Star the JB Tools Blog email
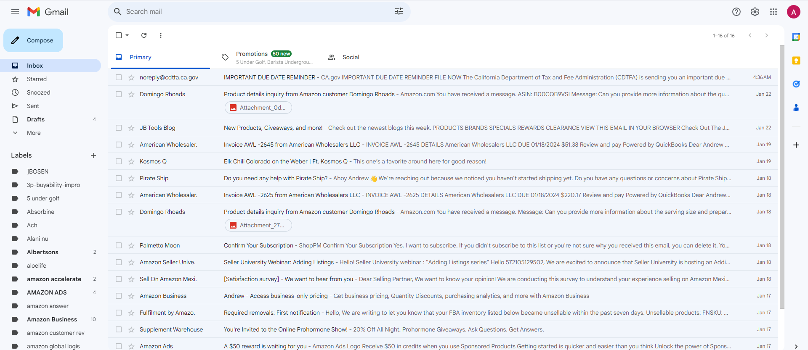The image size is (808, 350). [131, 128]
